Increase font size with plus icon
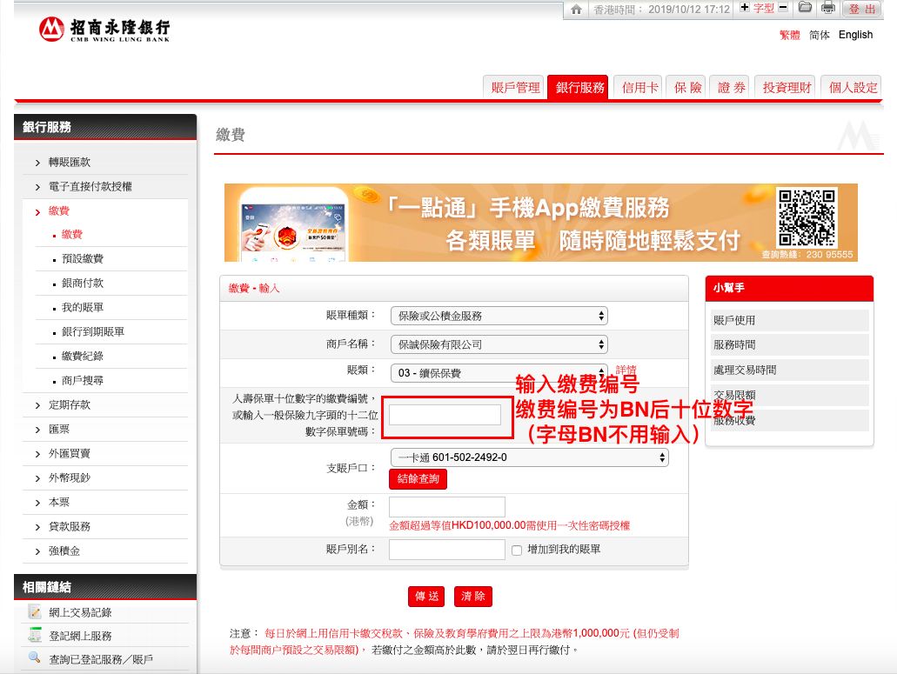This screenshot has width=897, height=674. pos(744,8)
